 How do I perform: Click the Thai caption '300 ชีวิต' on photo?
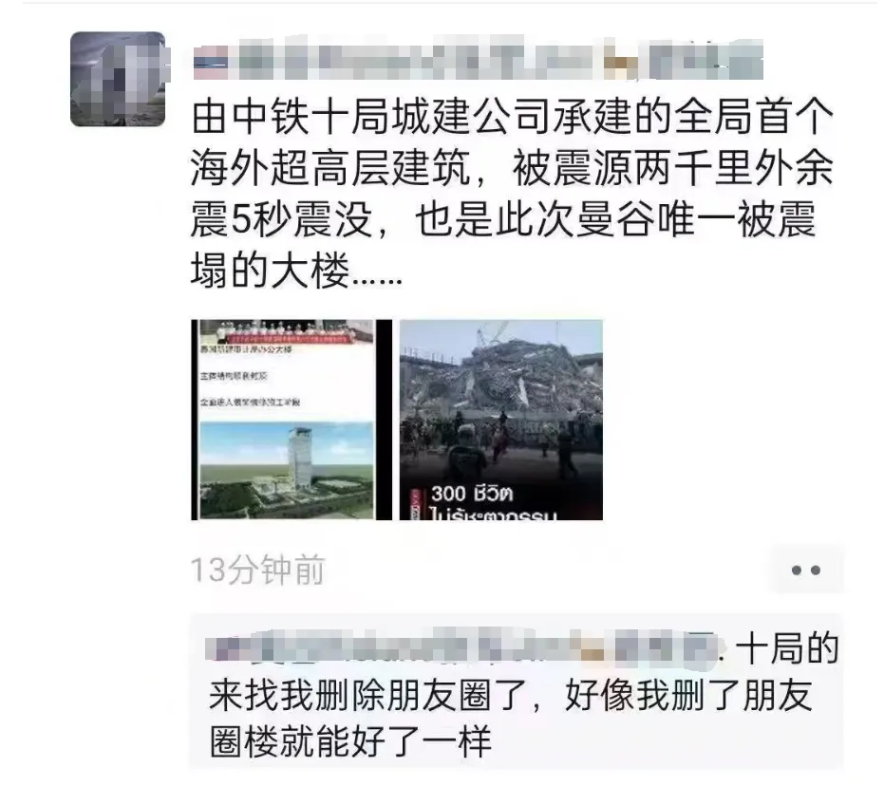[x=472, y=495]
